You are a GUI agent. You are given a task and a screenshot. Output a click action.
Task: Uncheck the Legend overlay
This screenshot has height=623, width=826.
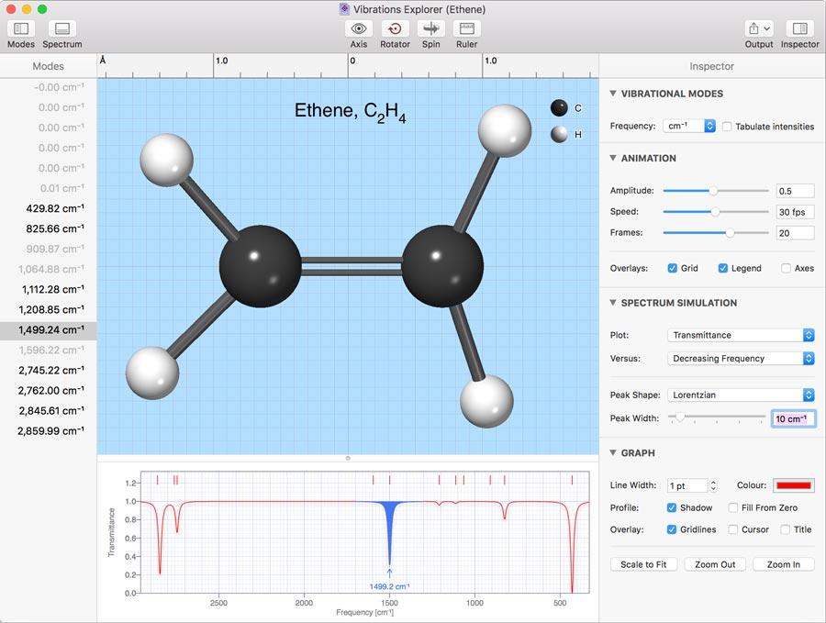pyautogui.click(x=723, y=267)
